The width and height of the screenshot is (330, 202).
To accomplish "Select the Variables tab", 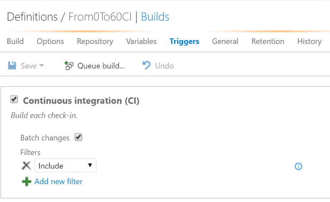I will tap(141, 41).
